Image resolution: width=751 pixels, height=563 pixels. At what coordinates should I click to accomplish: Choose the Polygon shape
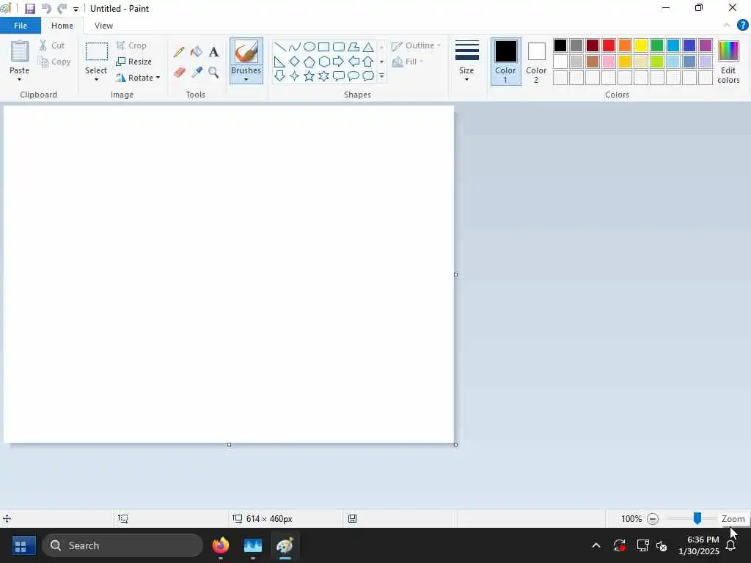[x=353, y=47]
